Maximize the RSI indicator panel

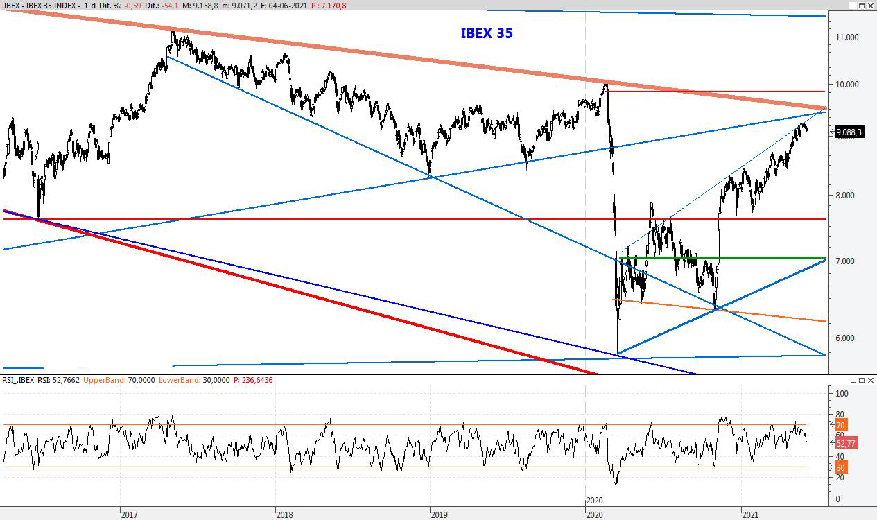tap(862, 380)
